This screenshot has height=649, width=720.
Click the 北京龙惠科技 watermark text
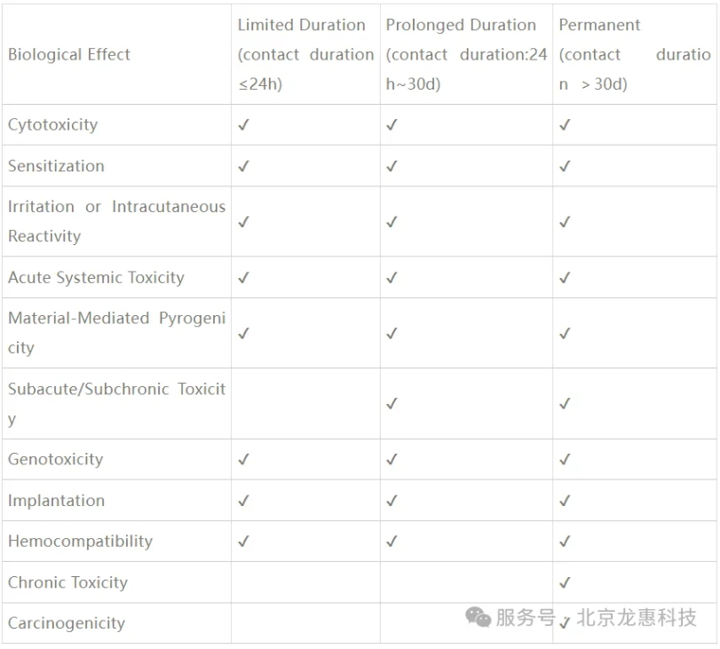(637, 617)
